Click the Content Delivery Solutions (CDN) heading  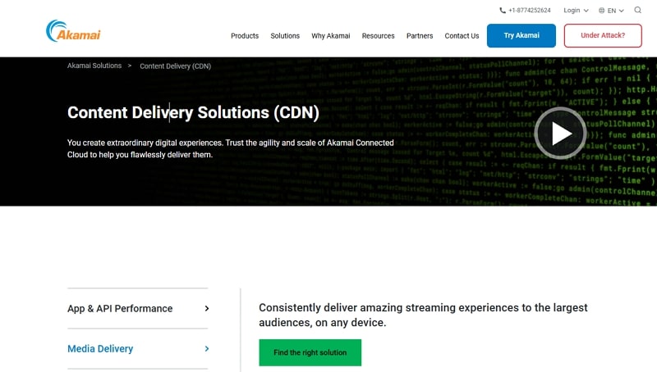(193, 112)
